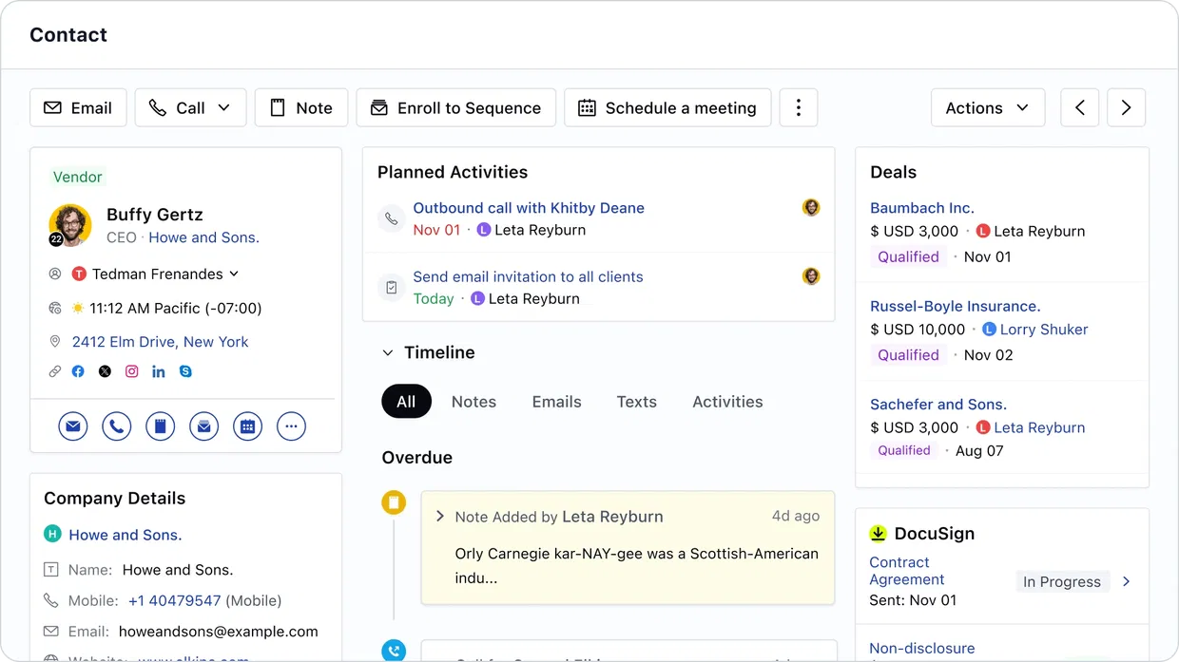The image size is (1179, 662).
Task: Click the In Progress status on Contract Agreement
Action: 1062,581
